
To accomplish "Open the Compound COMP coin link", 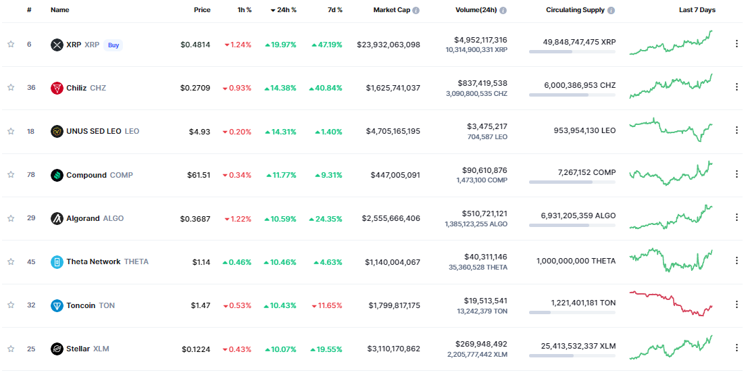I will (x=99, y=175).
